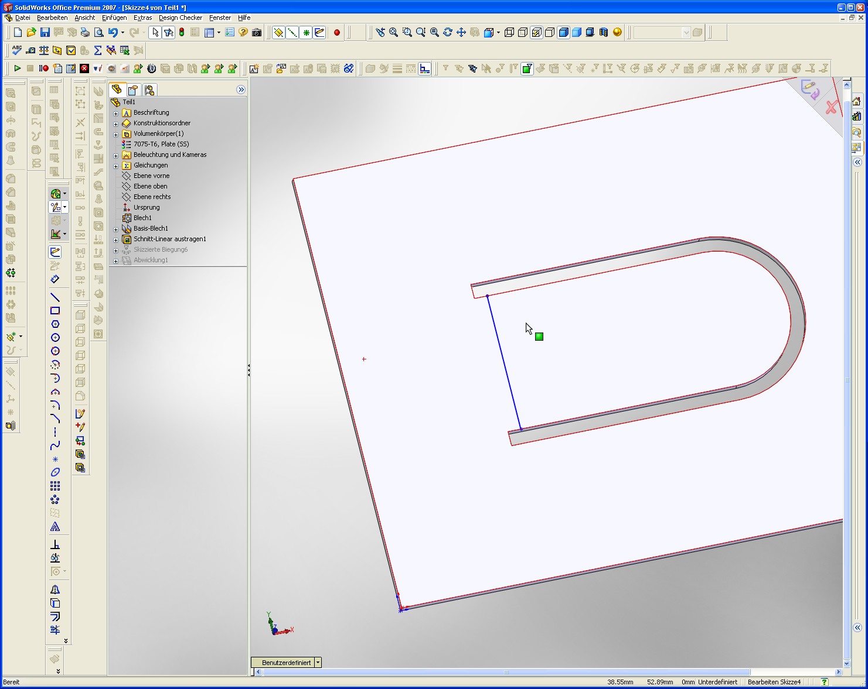The image size is (868, 689).
Task: Toggle the face selection filter
Action: [x=527, y=69]
